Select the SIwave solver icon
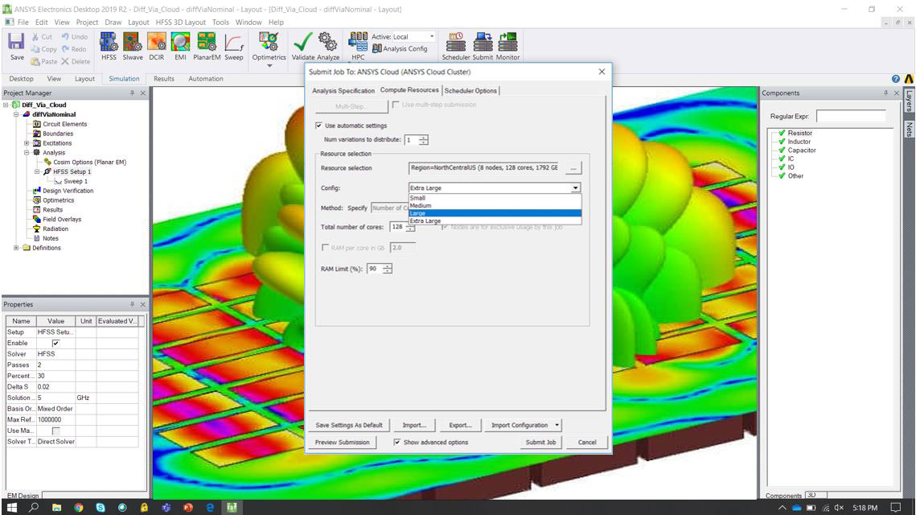The height and width of the screenshot is (515, 916). pos(132,46)
